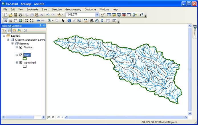Undo the last action
This screenshot has height=125, width=198.
[x=48, y=15]
